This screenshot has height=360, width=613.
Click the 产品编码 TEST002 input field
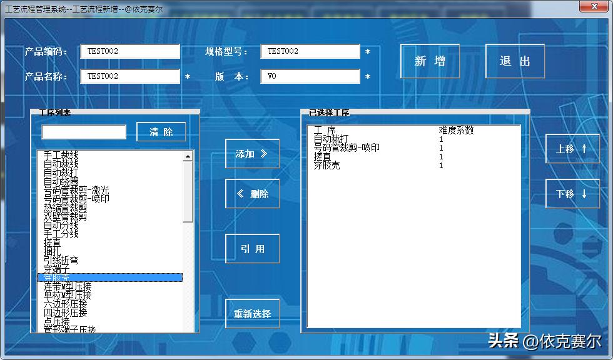click(x=129, y=51)
